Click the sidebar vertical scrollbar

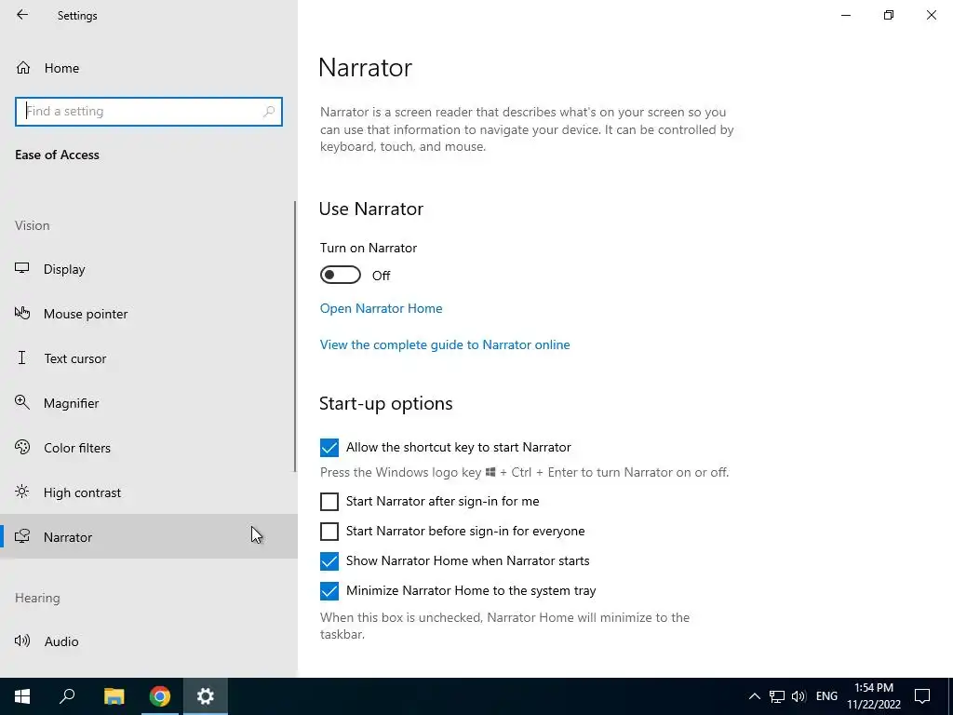pos(295,336)
